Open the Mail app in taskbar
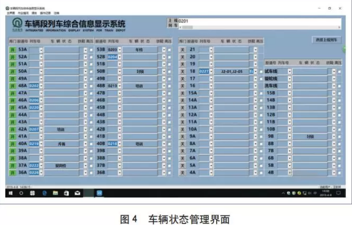Screen dimensions: 352x225 coord(77,193)
